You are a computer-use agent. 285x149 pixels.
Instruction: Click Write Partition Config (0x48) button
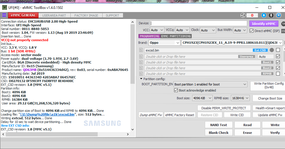268,86
